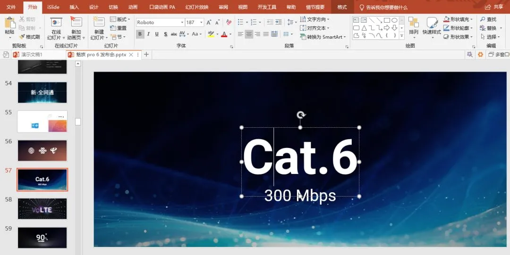The height and width of the screenshot is (255, 510).
Task: Click the add animation page (新加动画页) icon
Action: click(x=76, y=23)
